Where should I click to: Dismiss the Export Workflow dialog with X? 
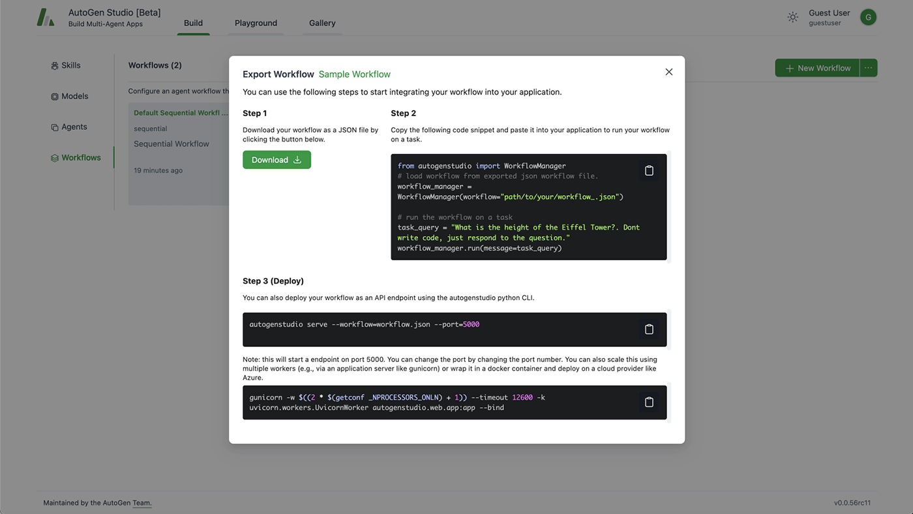[x=668, y=72]
